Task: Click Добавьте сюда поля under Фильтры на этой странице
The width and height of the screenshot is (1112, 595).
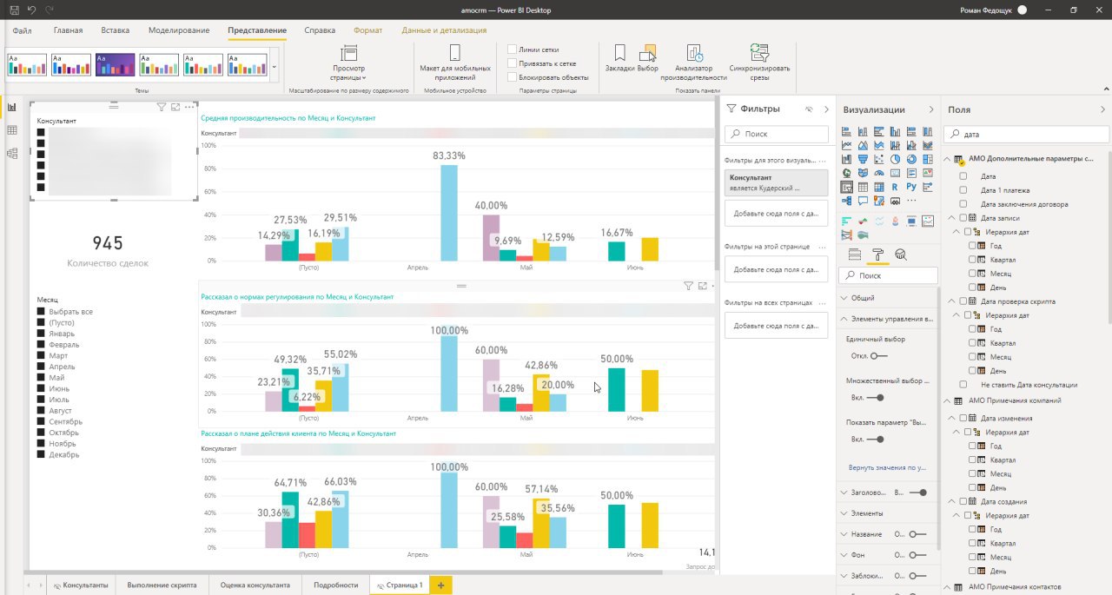Action: [776, 269]
